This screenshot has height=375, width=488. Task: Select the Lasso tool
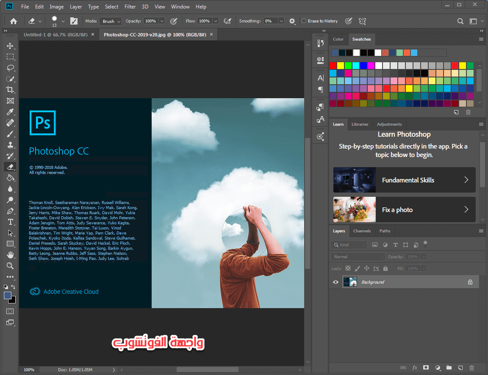[x=10, y=68]
